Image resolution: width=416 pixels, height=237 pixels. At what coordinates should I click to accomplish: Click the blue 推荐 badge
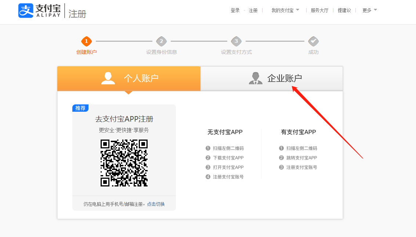[80, 108]
